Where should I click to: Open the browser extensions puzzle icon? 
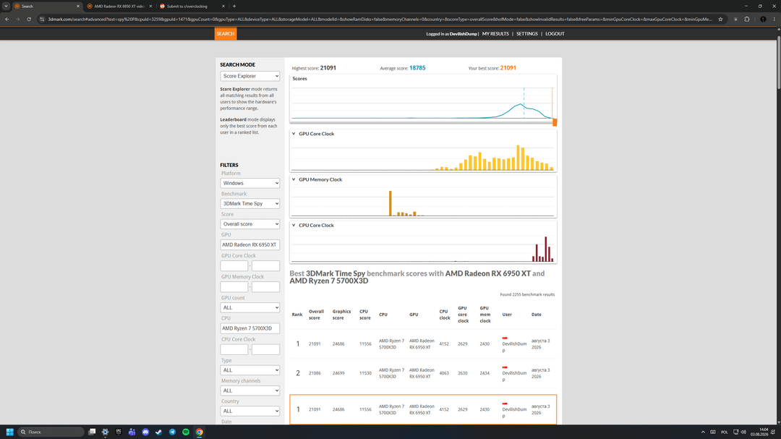tap(746, 20)
